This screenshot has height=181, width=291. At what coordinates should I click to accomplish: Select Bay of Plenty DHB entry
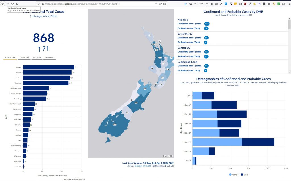coord(185,34)
